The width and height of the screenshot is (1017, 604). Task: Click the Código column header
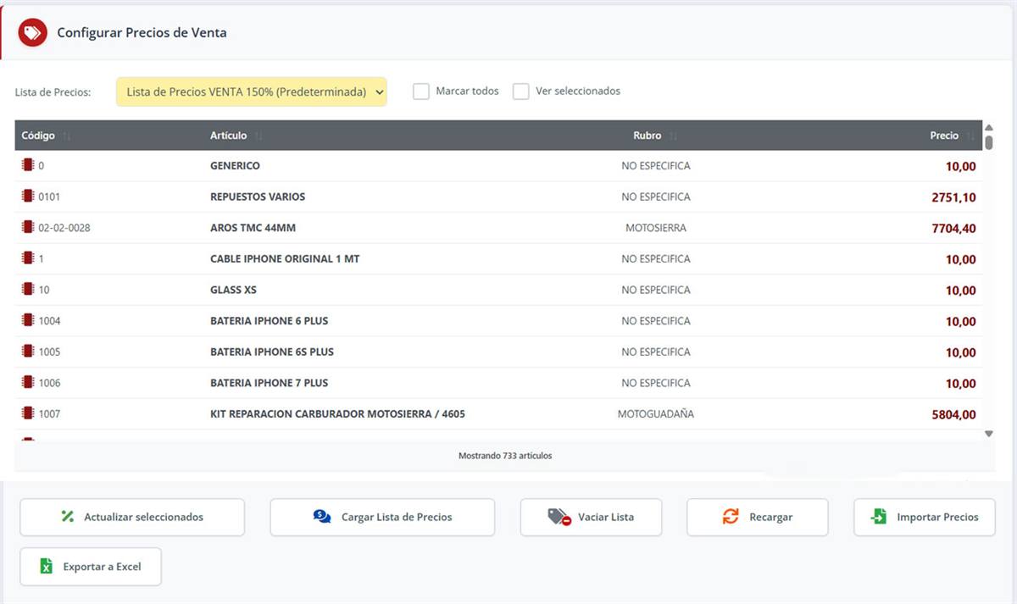click(x=38, y=136)
